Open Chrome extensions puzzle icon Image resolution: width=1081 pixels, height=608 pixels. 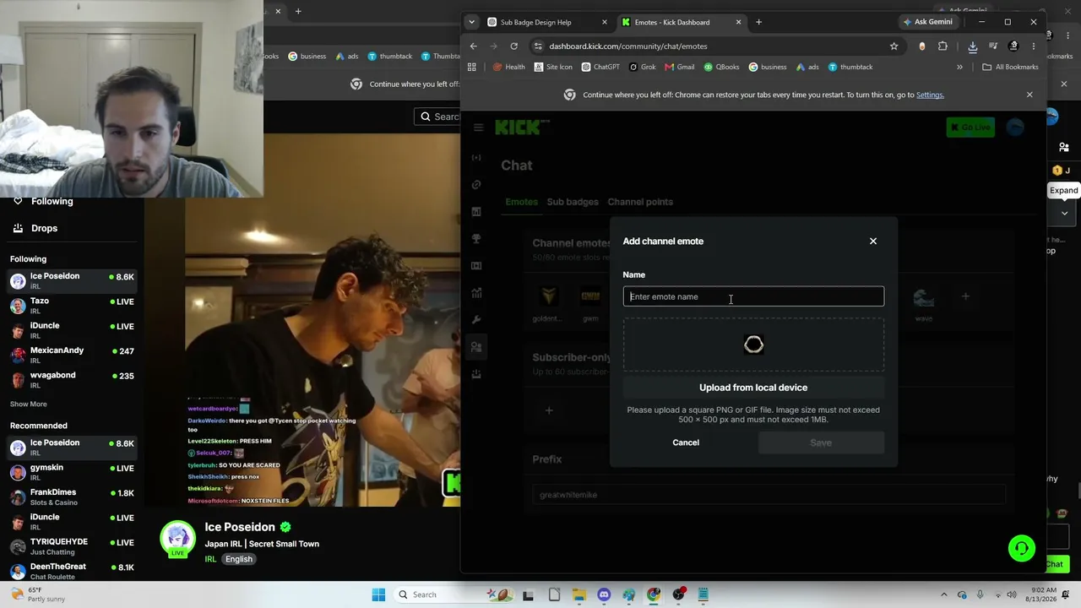pos(942,46)
